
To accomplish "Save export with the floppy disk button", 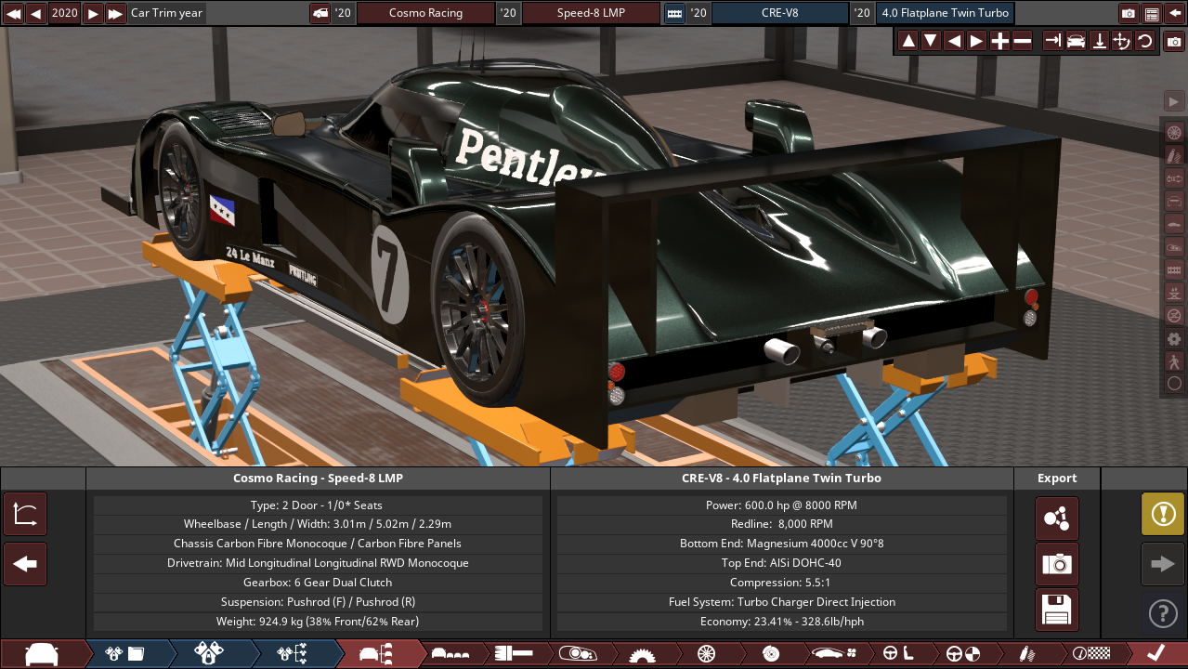I will (1057, 610).
